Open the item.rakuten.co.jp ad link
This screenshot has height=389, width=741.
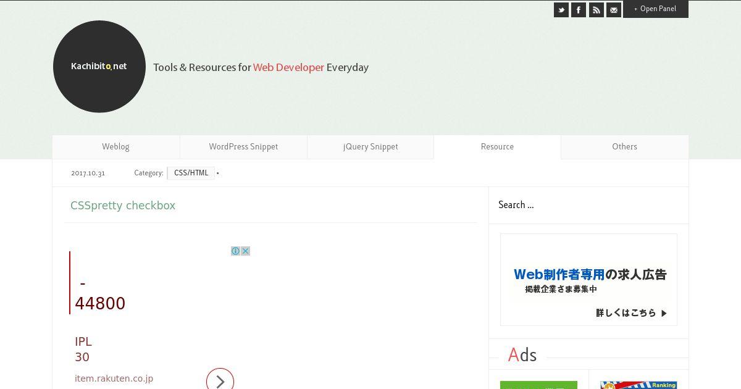[x=114, y=379]
